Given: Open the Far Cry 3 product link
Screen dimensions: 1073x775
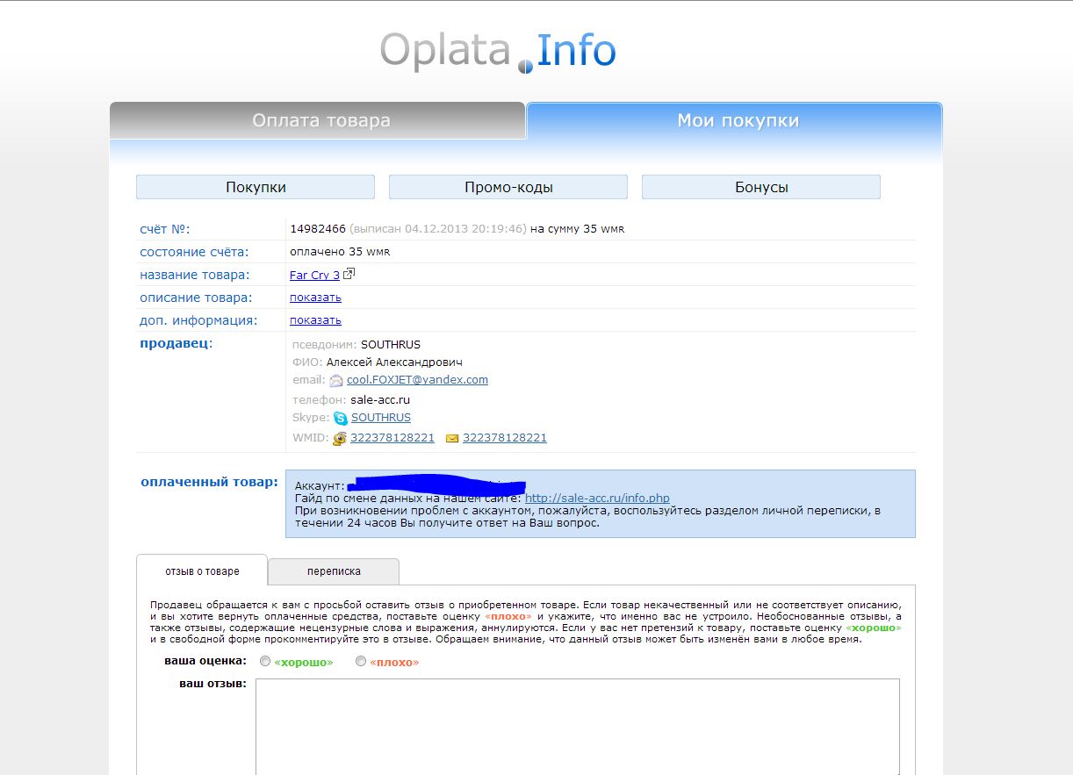Looking at the screenshot, I should (314, 276).
